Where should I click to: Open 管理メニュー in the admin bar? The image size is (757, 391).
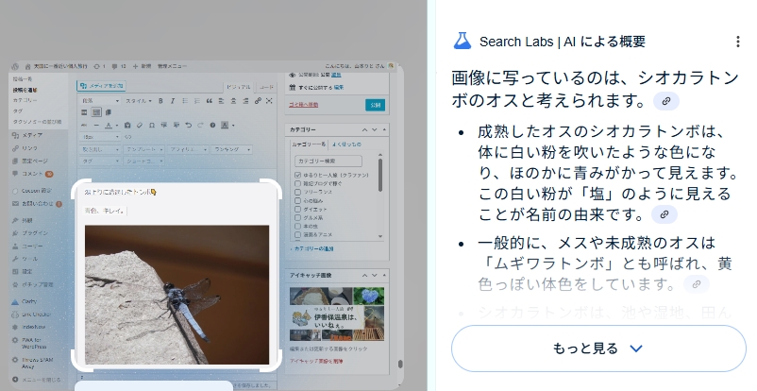172,66
